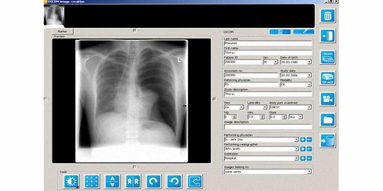This screenshot has height=191, width=383.
Task: Click the video camera icon
Action: 328,99
